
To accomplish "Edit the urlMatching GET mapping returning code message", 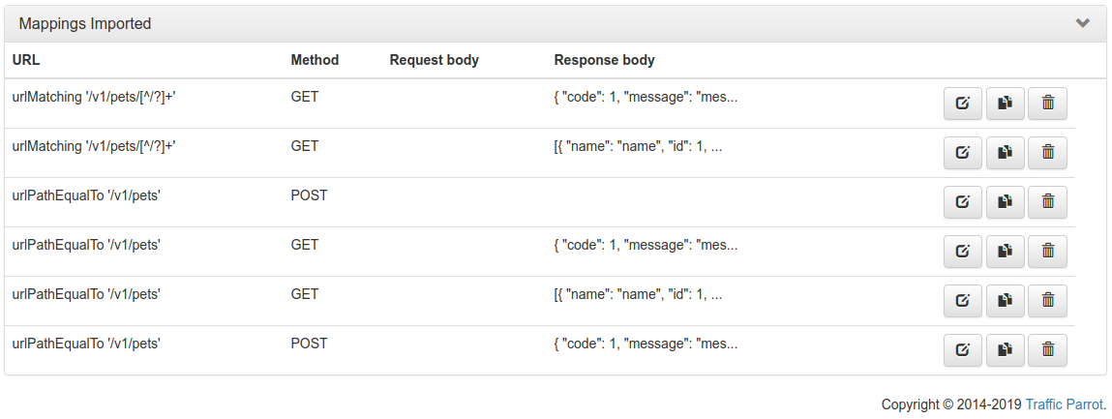I will pyautogui.click(x=963, y=103).
